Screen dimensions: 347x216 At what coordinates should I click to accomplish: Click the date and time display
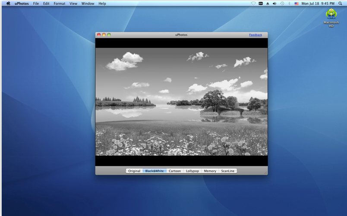click(318, 3)
